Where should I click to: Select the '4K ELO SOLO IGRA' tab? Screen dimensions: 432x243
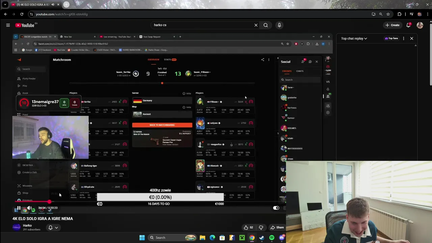click(x=32, y=4)
